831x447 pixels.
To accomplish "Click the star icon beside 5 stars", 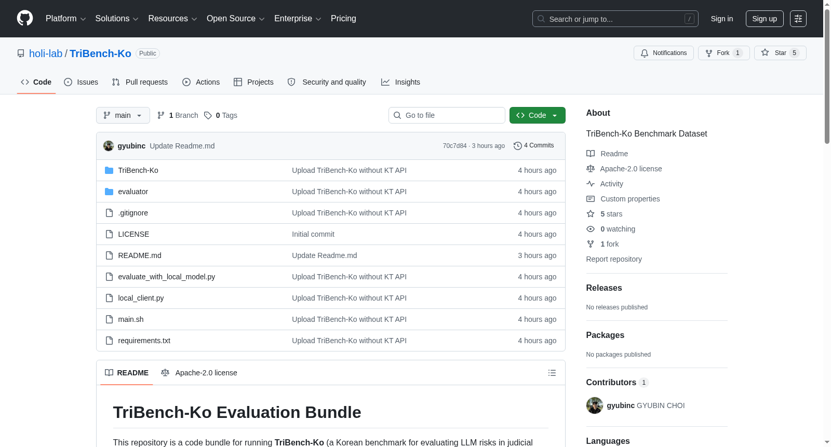I will click(x=591, y=214).
